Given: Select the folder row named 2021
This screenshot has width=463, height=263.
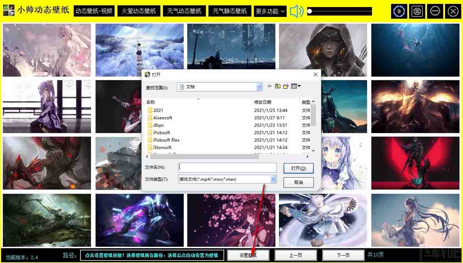Looking at the screenshot, I should pyautogui.click(x=229, y=110).
